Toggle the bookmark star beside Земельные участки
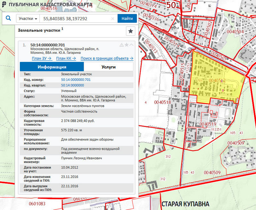The image size is (256, 210). [x=130, y=31]
